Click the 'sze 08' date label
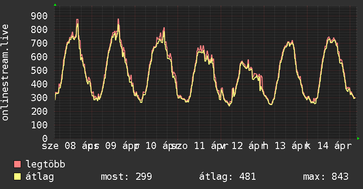 [59, 146]
